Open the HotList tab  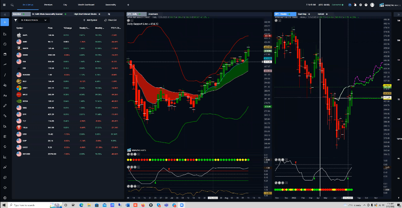(x=321, y=14)
